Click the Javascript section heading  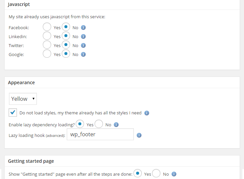[x=19, y=4]
